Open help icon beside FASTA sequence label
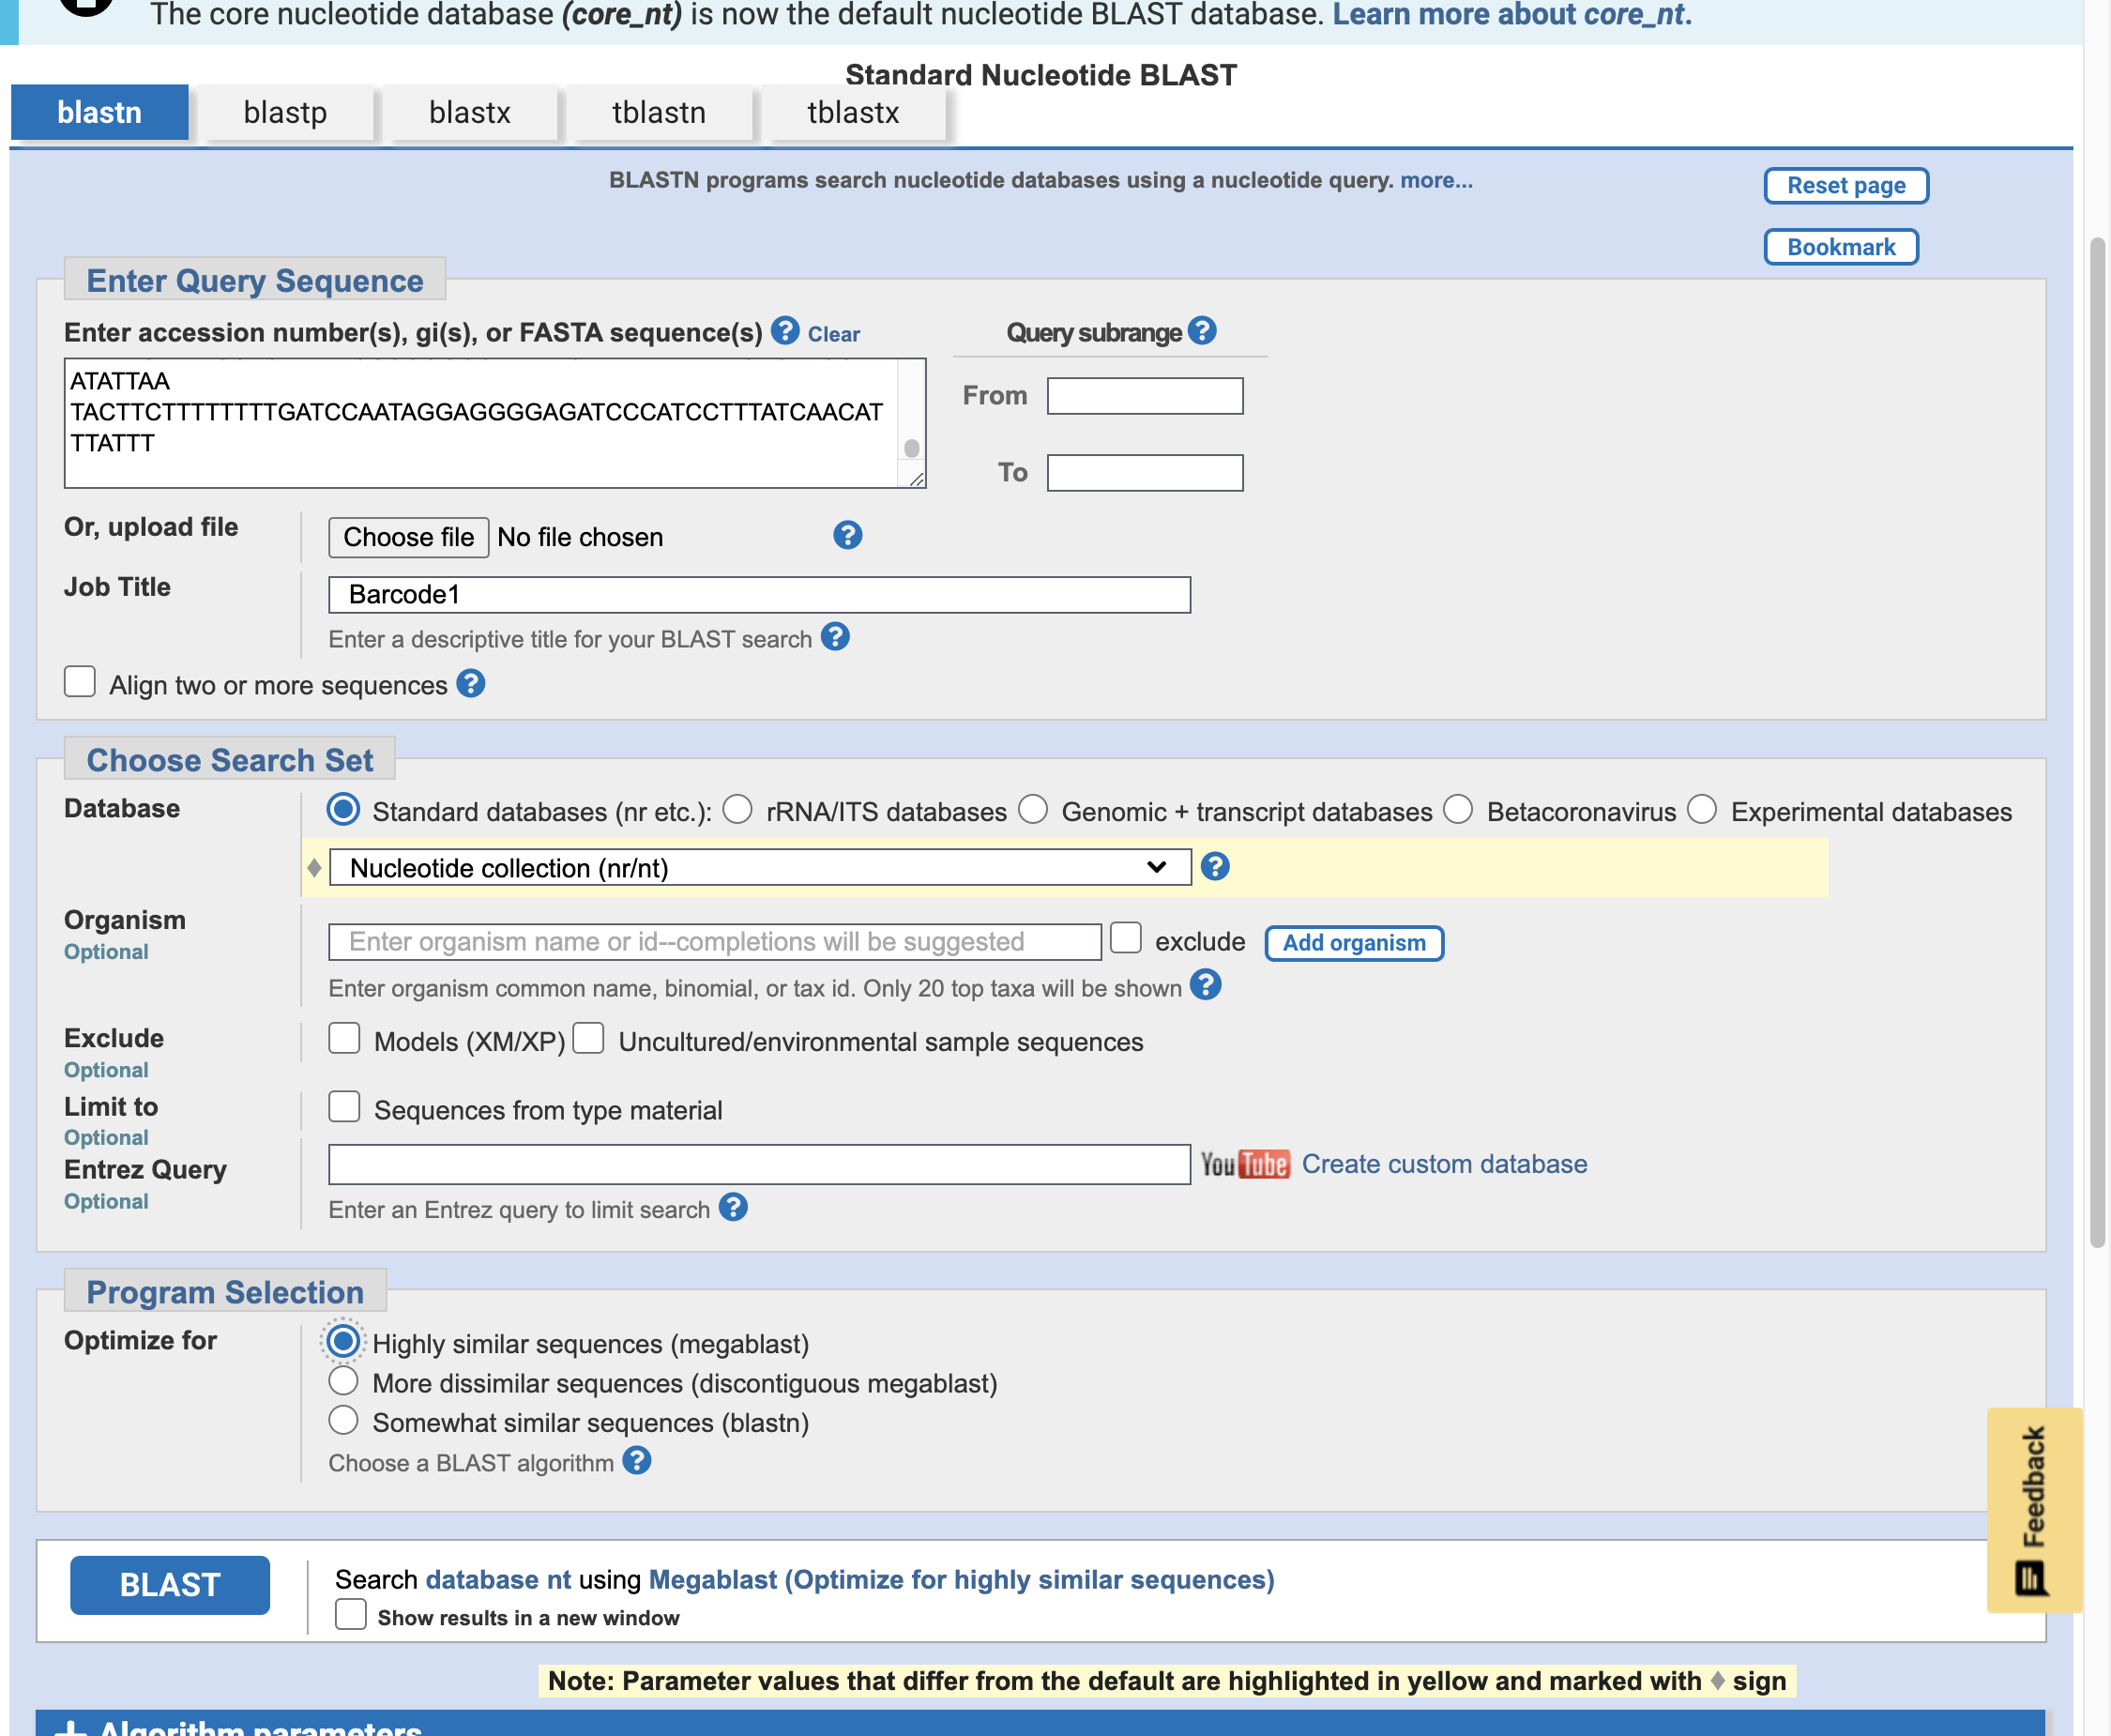This screenshot has width=2111, height=1736. [x=785, y=331]
